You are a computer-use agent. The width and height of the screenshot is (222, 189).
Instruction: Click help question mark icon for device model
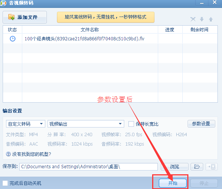click(8, 154)
